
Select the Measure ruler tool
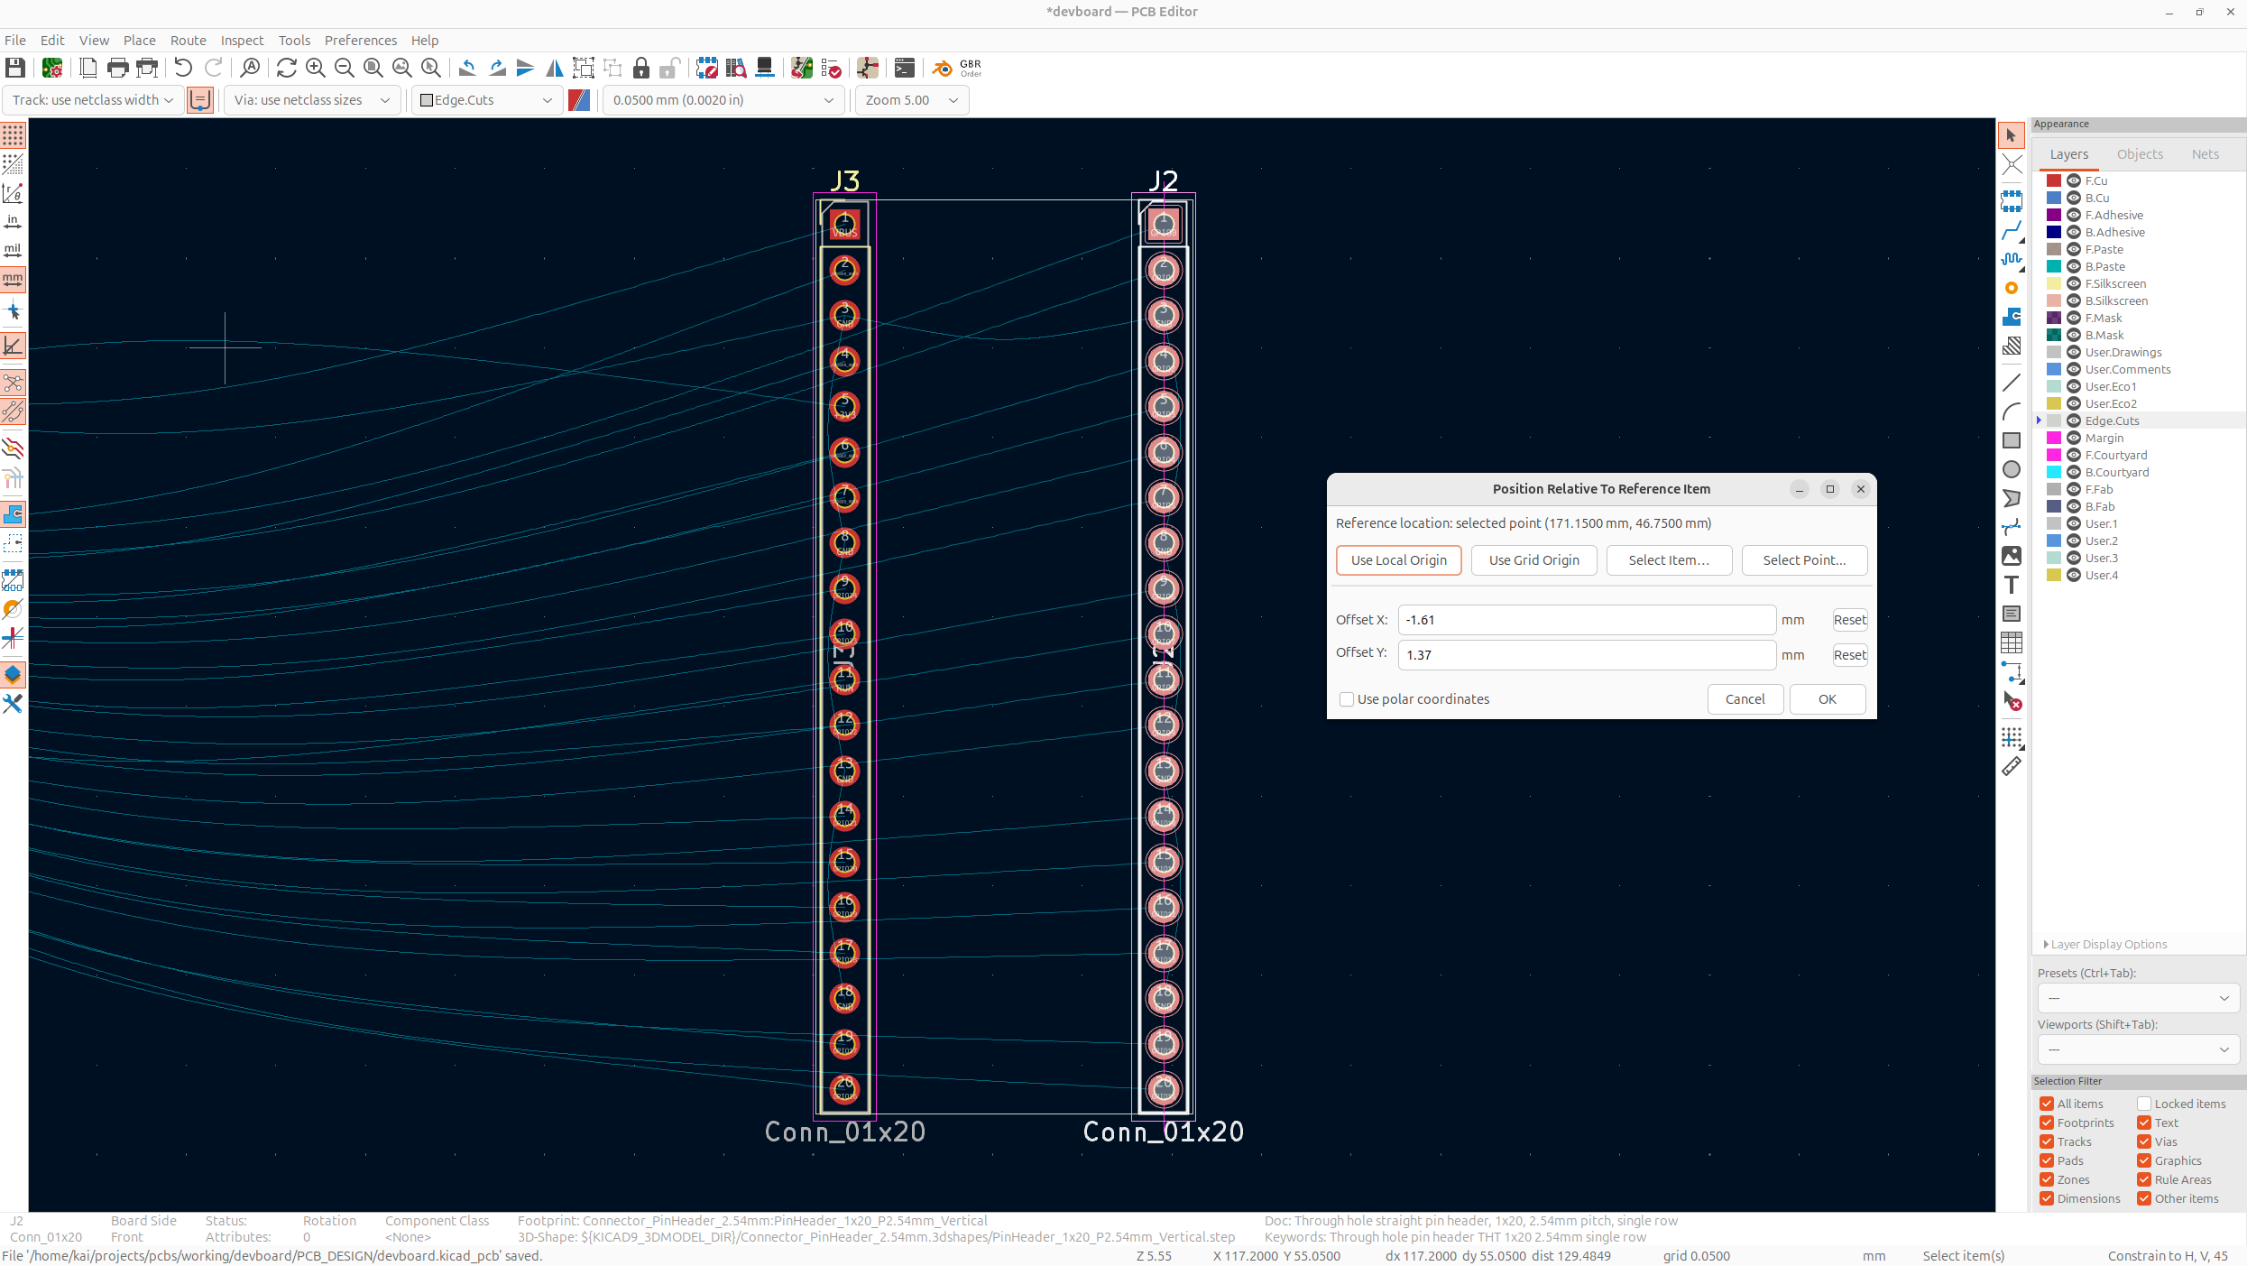coord(2011,767)
